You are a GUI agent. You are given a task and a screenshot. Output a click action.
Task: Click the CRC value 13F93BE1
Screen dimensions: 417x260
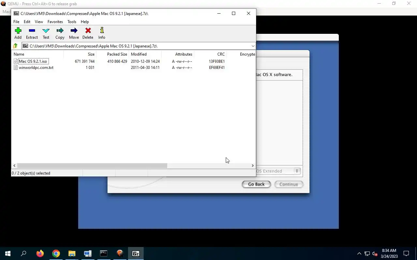[x=217, y=61]
